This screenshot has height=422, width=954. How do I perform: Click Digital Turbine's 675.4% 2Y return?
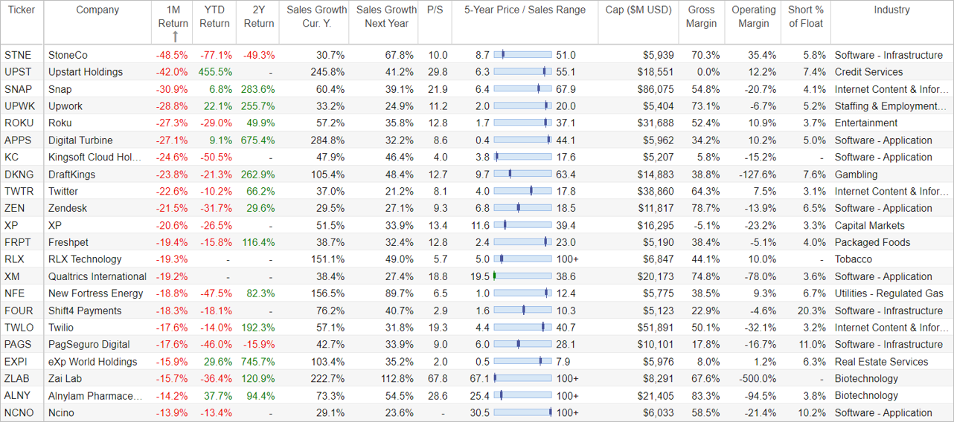click(257, 140)
